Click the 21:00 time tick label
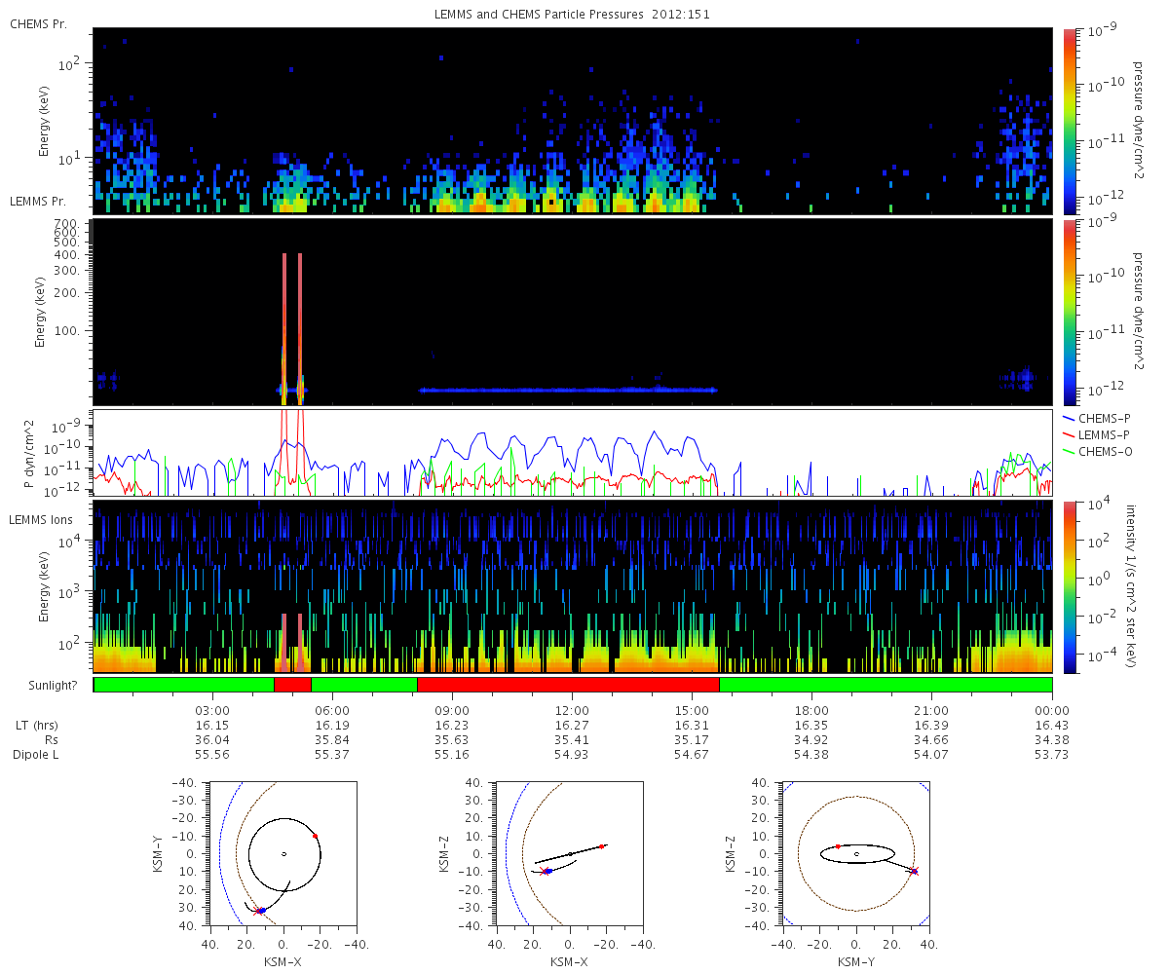1169x974 pixels. point(932,711)
